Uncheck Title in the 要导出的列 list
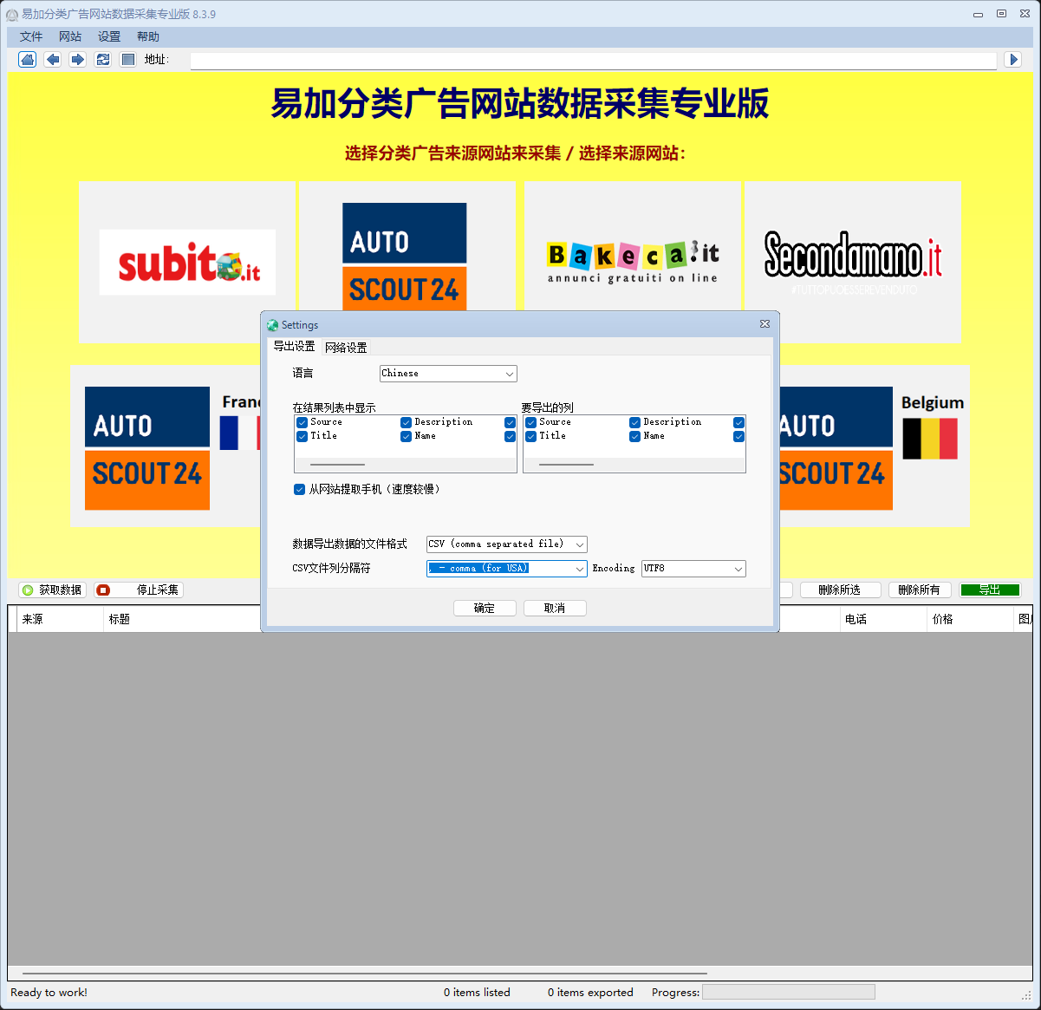The image size is (1041, 1010). (530, 436)
